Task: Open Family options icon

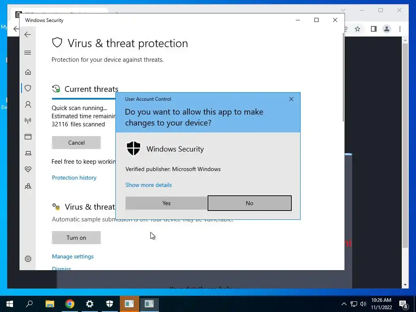Action: pos(28,186)
